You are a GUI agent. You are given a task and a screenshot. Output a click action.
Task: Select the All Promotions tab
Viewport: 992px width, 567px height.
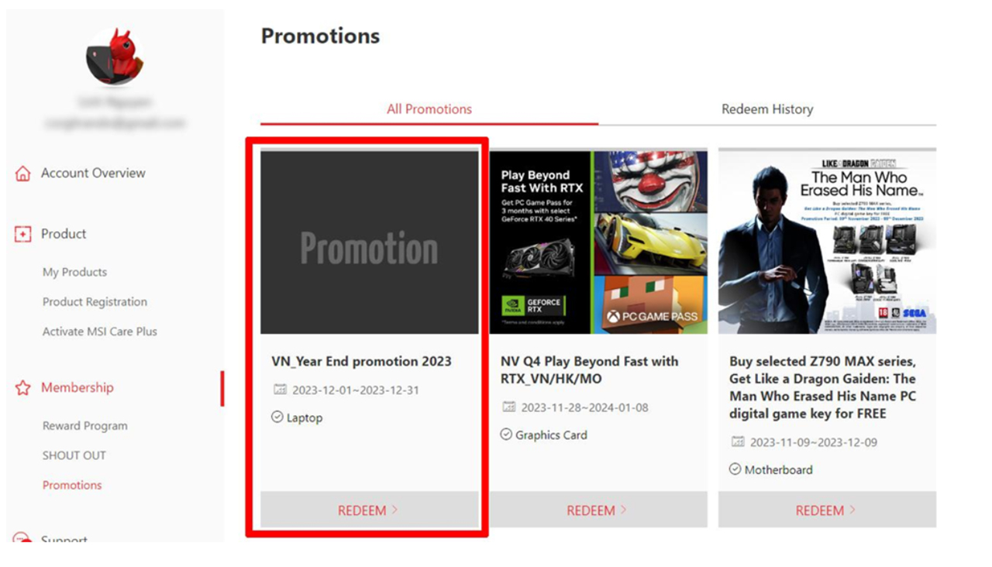point(429,109)
